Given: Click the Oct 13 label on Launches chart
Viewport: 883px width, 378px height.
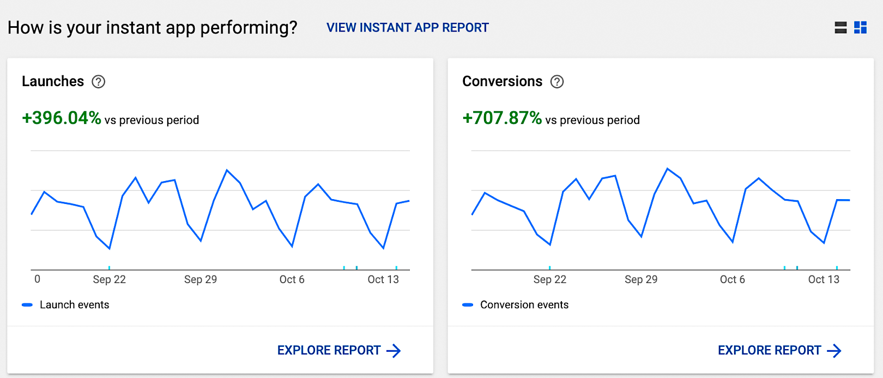Looking at the screenshot, I should pyautogui.click(x=383, y=279).
